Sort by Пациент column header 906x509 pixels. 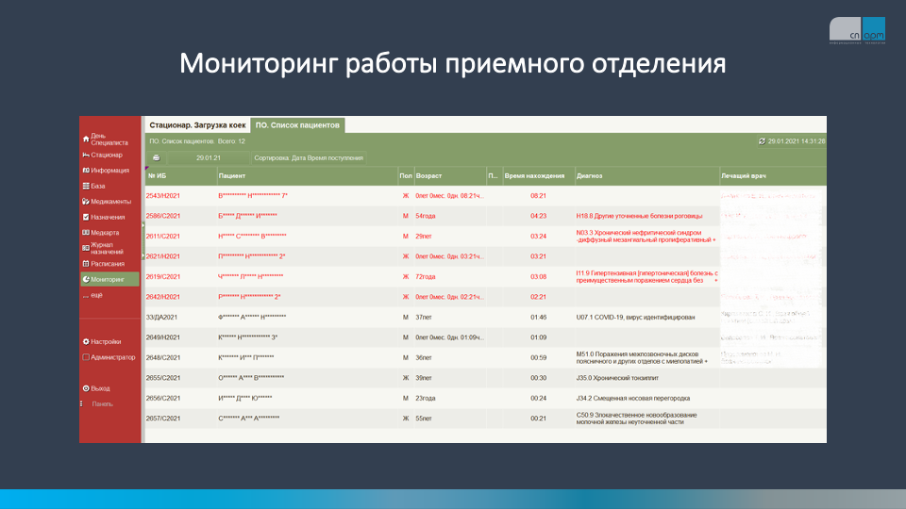pyautogui.click(x=308, y=176)
